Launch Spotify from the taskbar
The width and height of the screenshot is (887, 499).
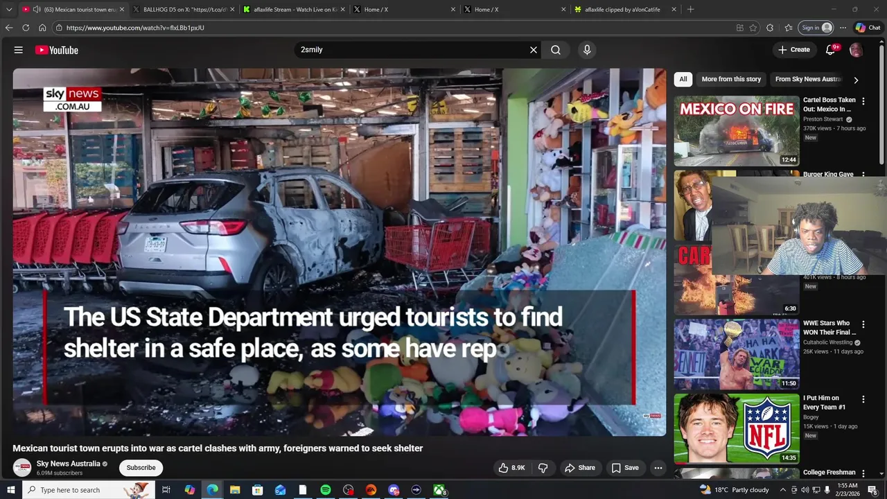click(326, 490)
